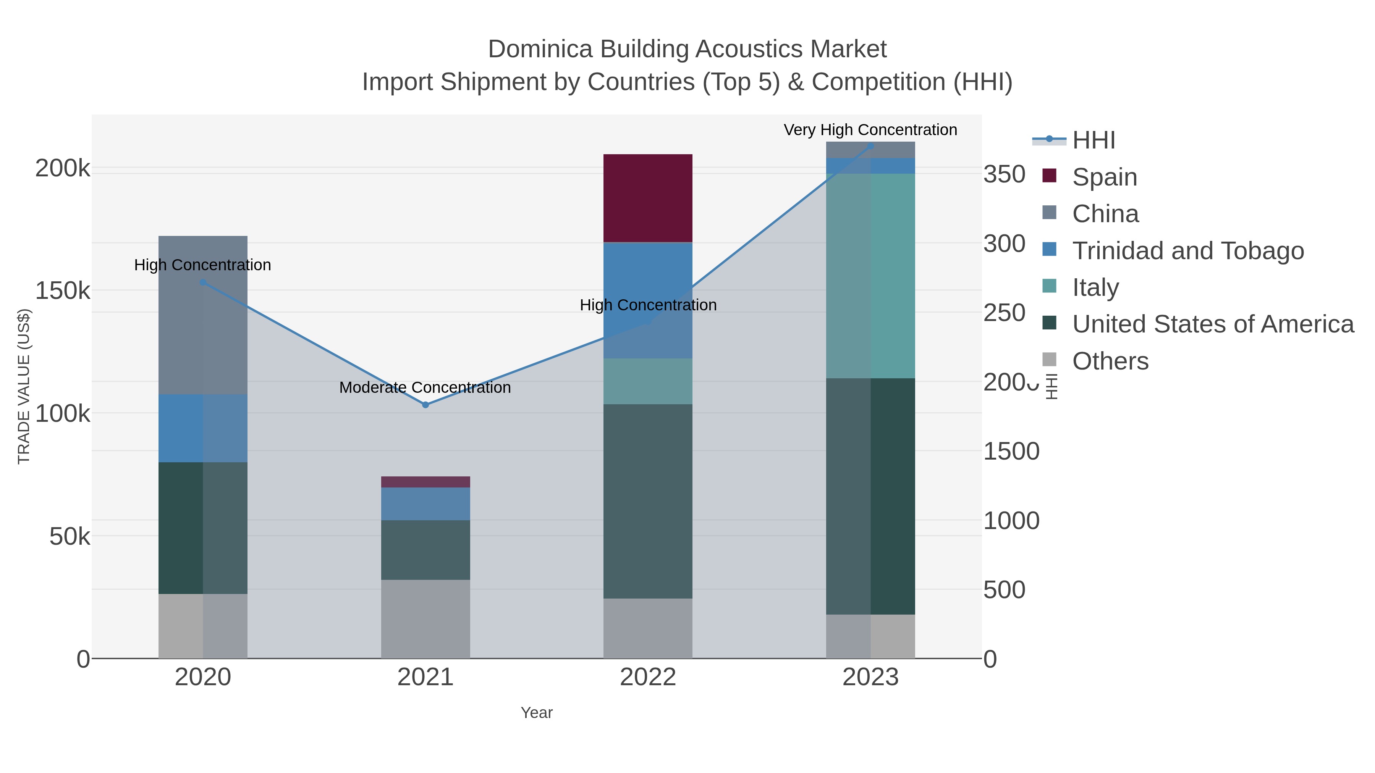Click the TRADE VALUE (US$) axis title
The width and height of the screenshot is (1375, 773).
24,386
